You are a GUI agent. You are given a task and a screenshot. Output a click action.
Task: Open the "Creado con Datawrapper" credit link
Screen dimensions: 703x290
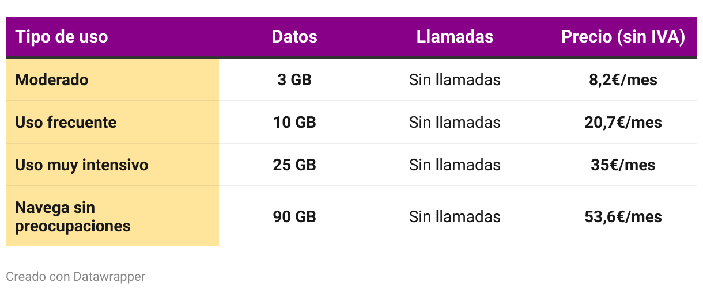click(x=75, y=277)
